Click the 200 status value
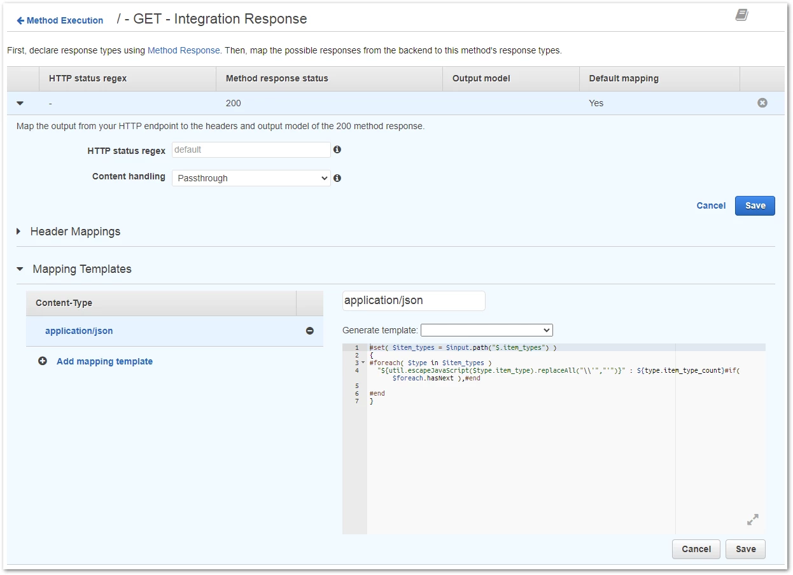 (234, 103)
